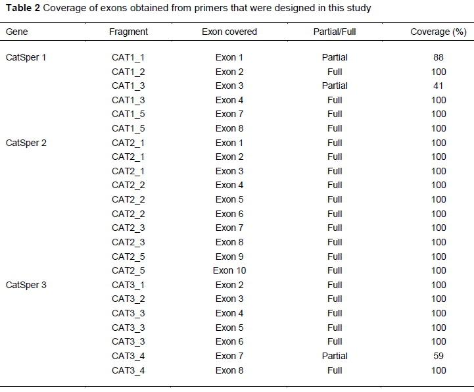Click "Partial" in the CAT1_1 row
Viewport: 474px width, 392px height.
click(x=335, y=57)
